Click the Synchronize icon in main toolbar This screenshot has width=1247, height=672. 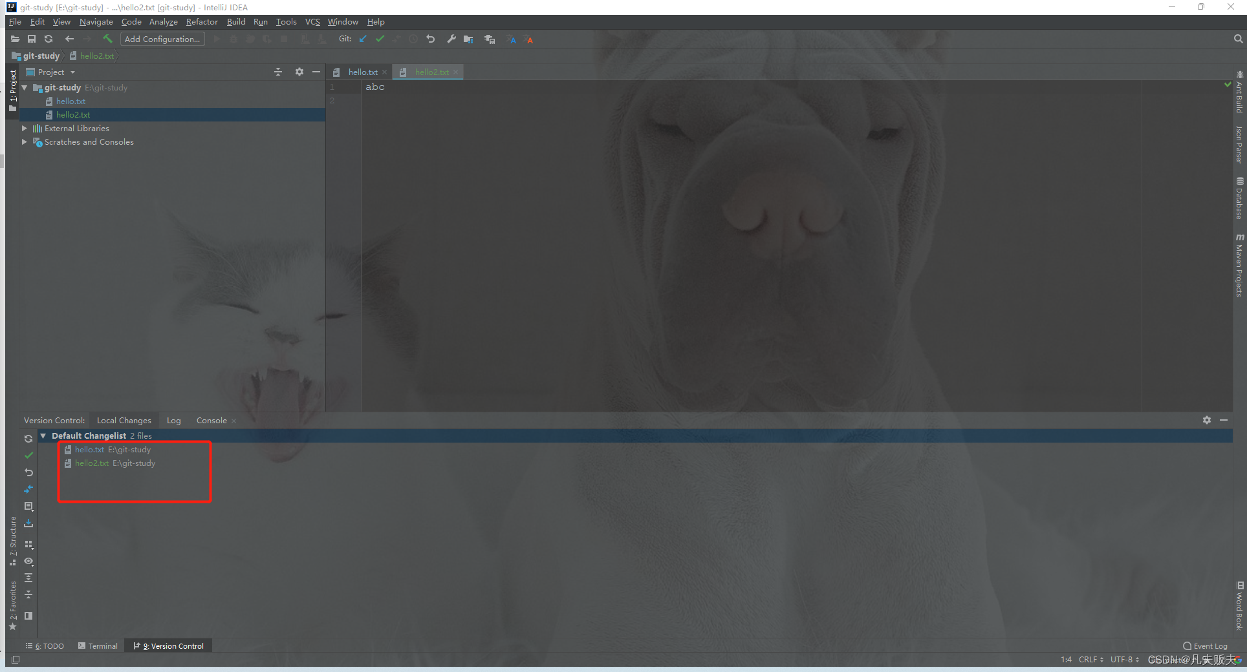point(48,39)
